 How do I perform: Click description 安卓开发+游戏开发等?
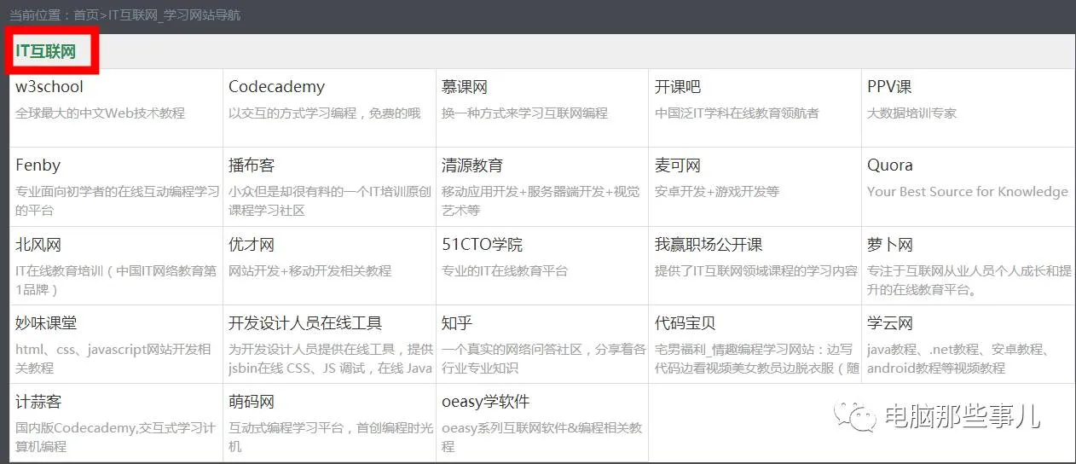point(717,191)
